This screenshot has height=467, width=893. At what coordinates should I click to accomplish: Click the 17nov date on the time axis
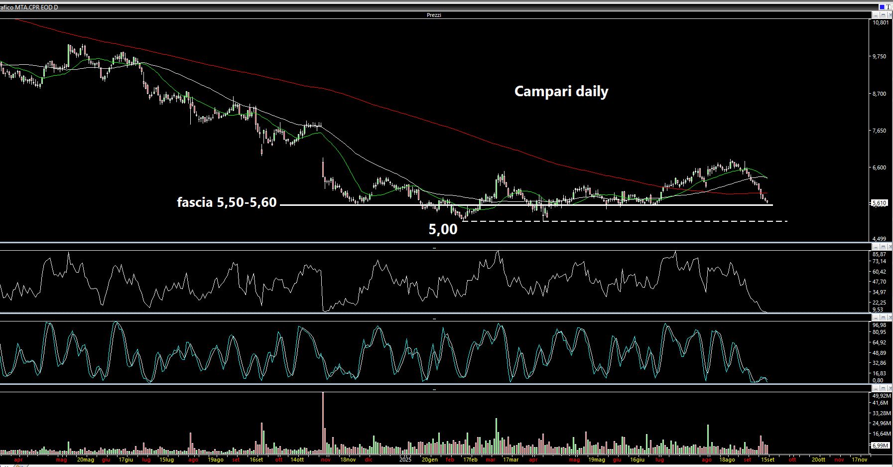(859, 460)
